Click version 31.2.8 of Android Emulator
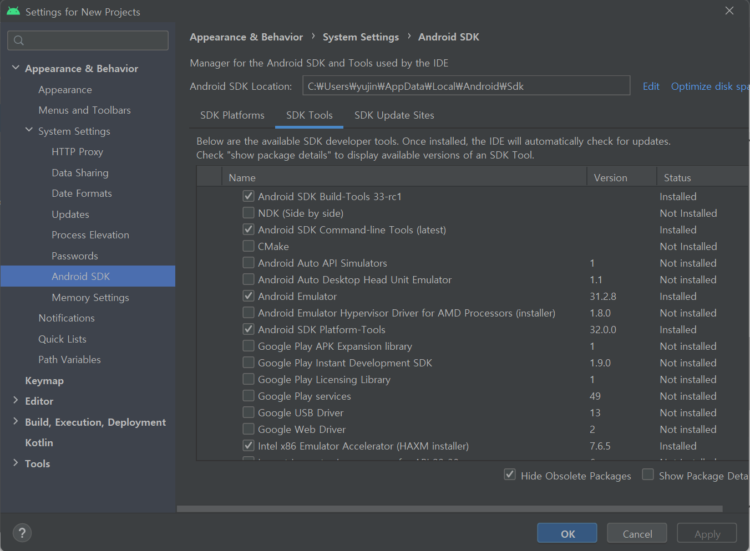The height and width of the screenshot is (551, 750). click(x=603, y=297)
